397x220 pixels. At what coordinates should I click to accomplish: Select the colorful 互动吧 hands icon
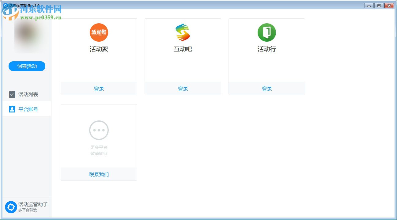point(183,32)
